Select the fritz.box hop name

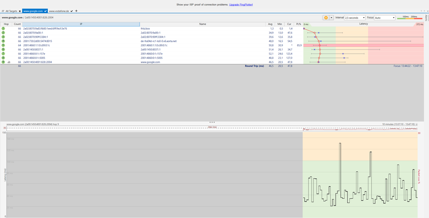pyautogui.click(x=145, y=28)
